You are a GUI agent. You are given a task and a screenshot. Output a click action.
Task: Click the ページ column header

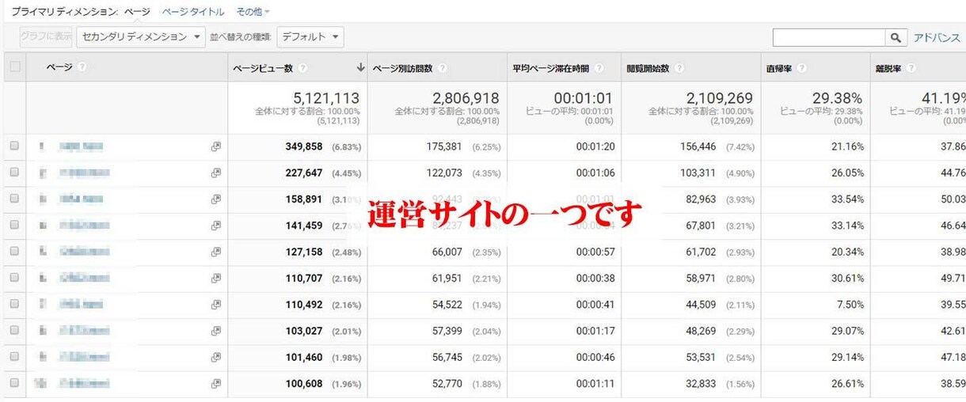click(x=59, y=67)
